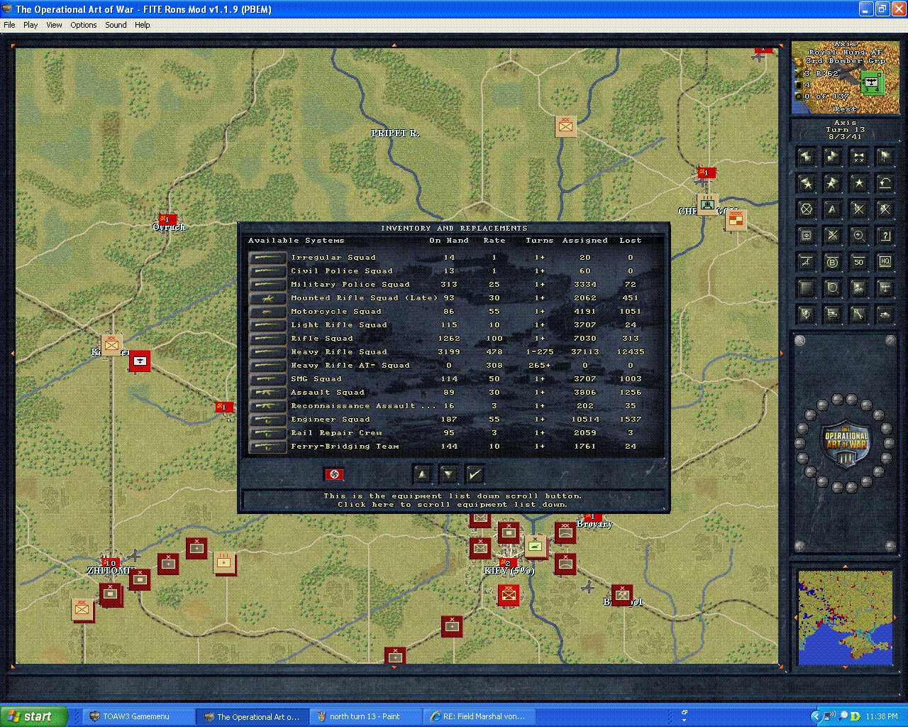The width and height of the screenshot is (908, 727).
Task: Click the HQ toolbar icon
Action: click(x=885, y=261)
